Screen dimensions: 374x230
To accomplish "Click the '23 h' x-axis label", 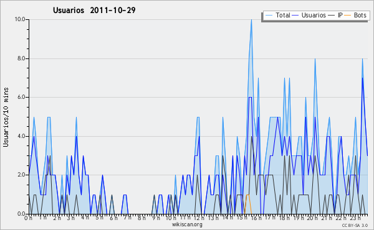I will tap(355, 218).
